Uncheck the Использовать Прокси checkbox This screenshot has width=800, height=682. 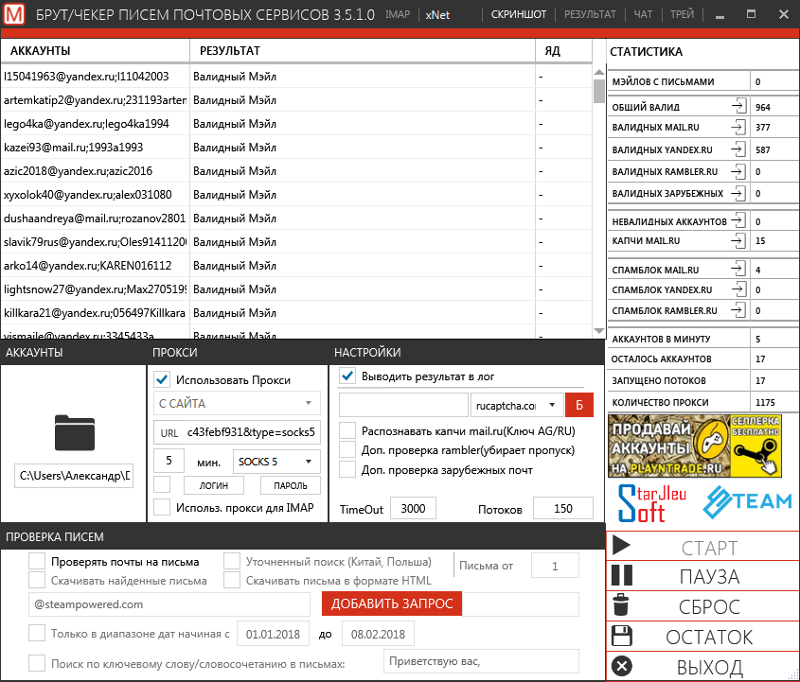coord(162,379)
